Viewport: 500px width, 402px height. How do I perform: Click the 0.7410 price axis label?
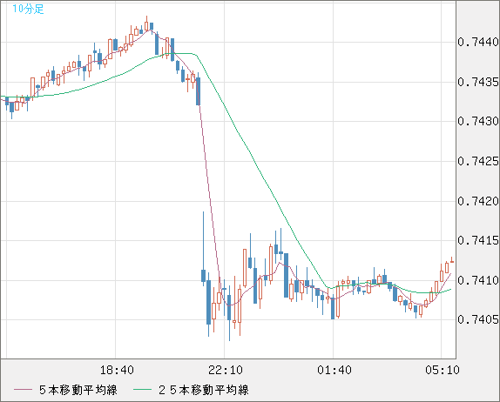click(x=478, y=280)
